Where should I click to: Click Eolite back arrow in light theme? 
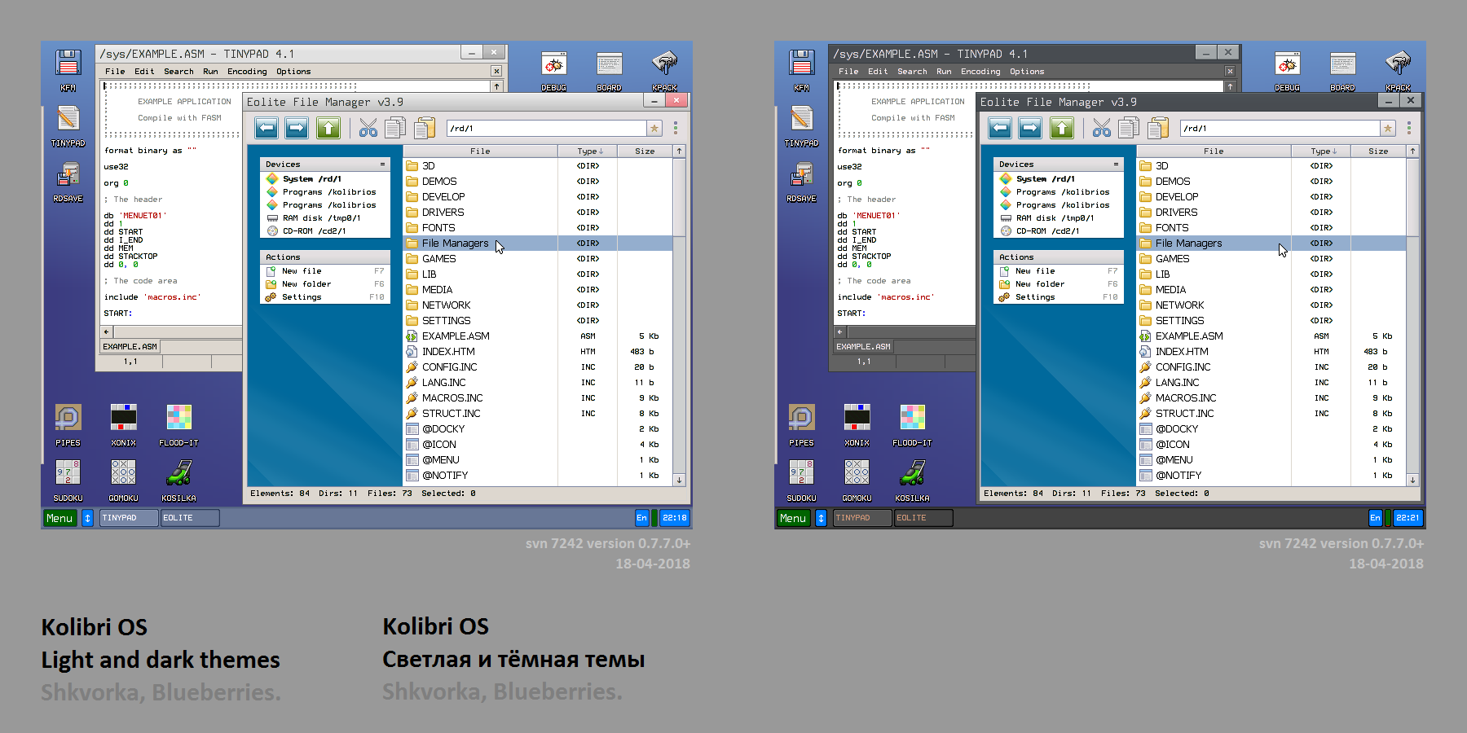coord(267,128)
